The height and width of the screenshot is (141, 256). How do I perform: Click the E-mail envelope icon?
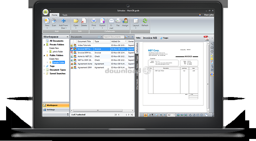111,21
